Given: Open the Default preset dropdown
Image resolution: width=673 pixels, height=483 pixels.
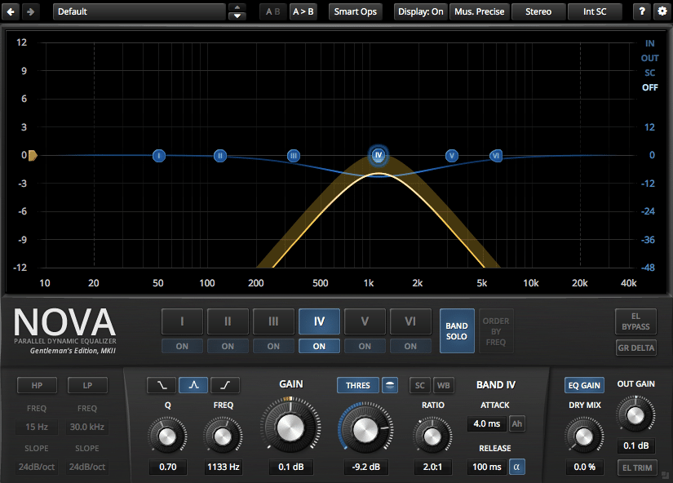Looking at the screenshot, I should 139,11.
